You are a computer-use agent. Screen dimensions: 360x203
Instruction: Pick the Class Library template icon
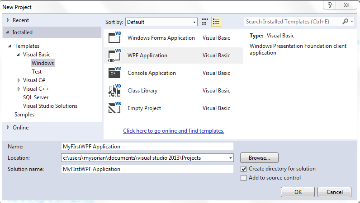[114, 90]
